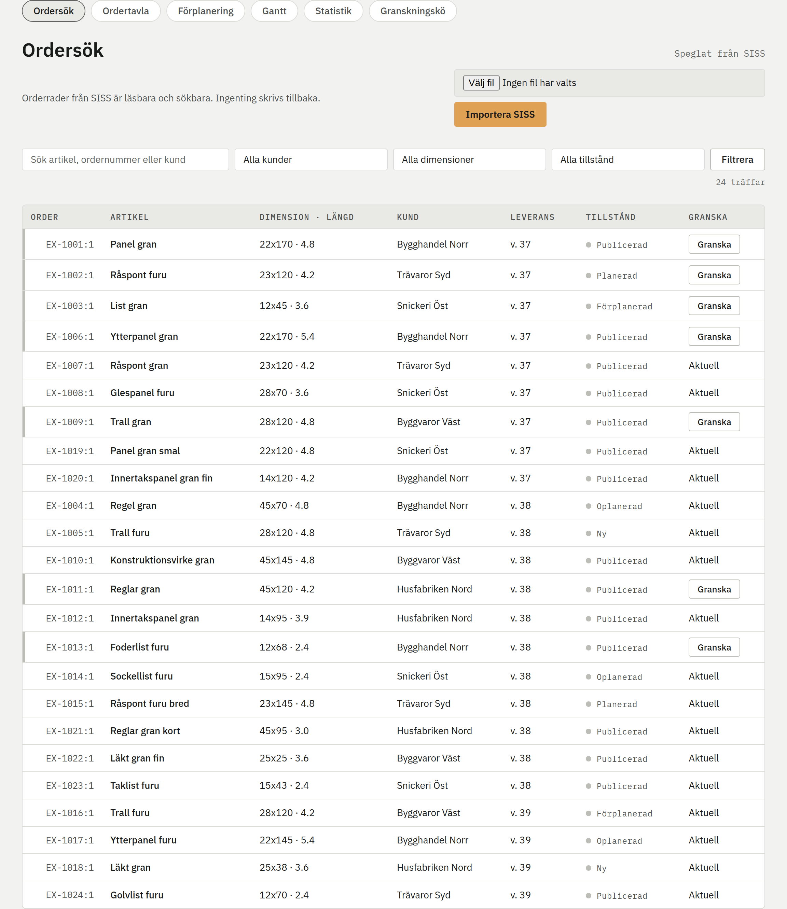Open the Alla dimensioner dropdown

pyautogui.click(x=469, y=159)
